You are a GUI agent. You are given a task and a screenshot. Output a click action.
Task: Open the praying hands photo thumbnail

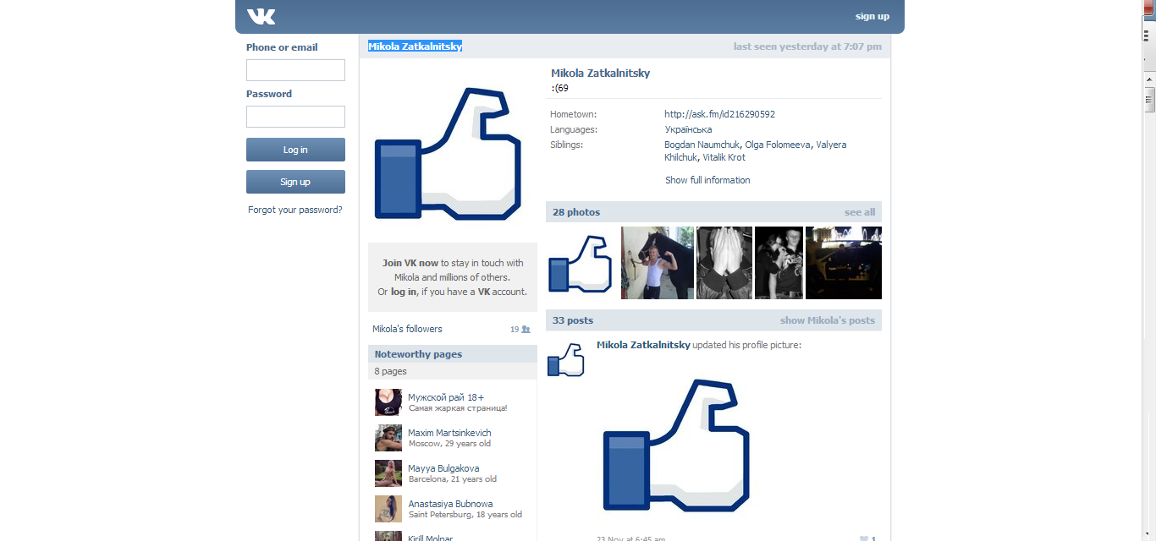pos(724,263)
